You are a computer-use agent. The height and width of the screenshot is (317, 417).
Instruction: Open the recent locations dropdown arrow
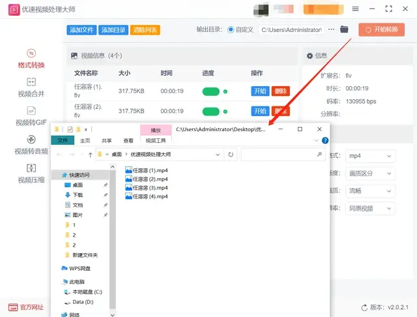(x=81, y=155)
